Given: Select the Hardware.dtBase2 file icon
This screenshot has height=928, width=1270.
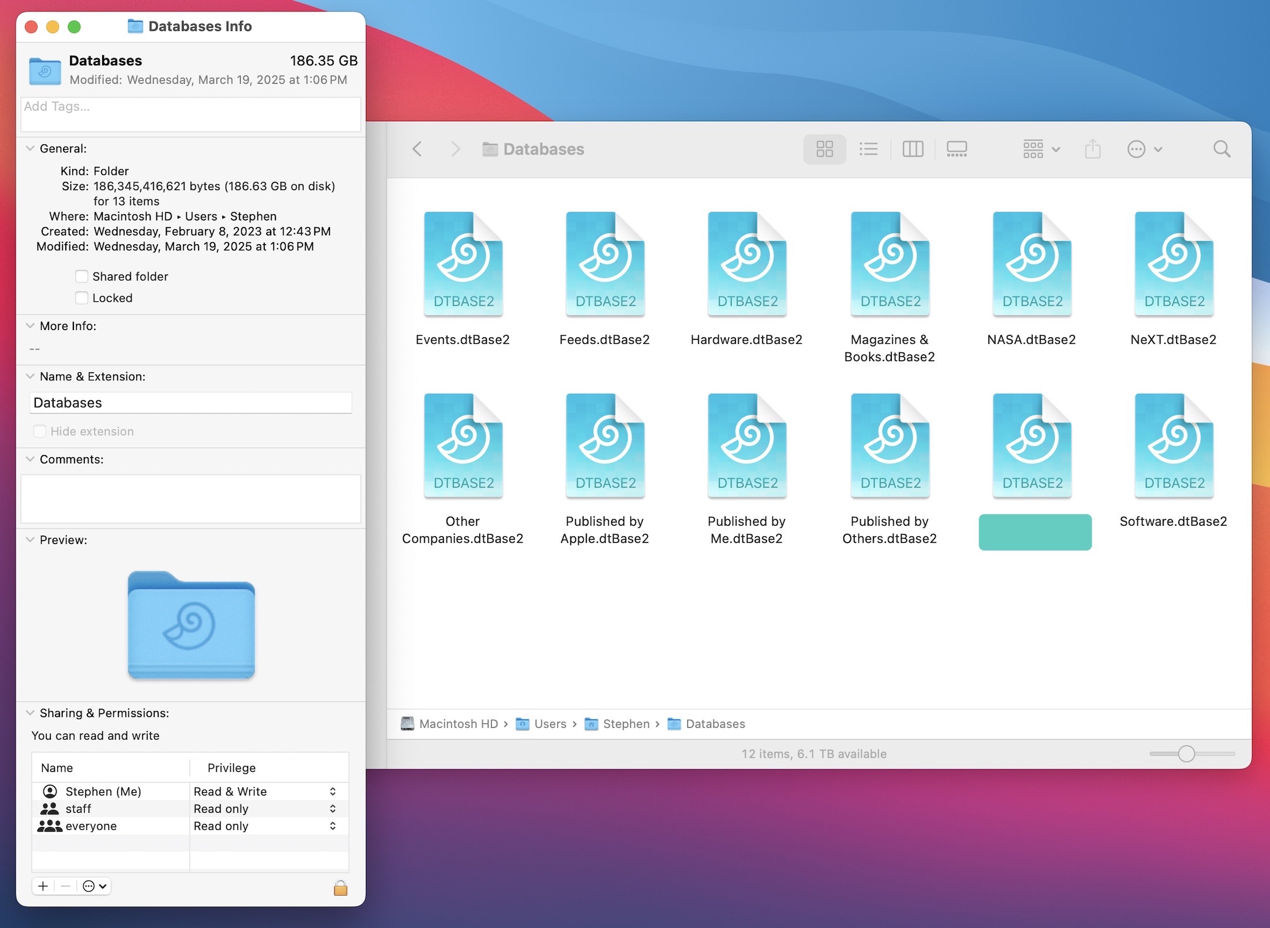Looking at the screenshot, I should tap(747, 264).
